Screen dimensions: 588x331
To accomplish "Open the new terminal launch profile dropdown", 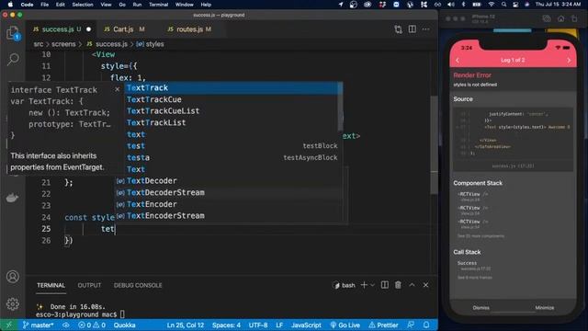I will coord(372,285).
